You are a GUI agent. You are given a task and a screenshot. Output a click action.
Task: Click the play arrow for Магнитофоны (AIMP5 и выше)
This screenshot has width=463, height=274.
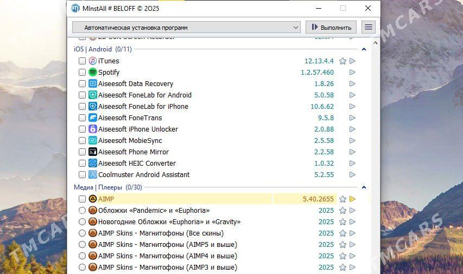[352, 245]
